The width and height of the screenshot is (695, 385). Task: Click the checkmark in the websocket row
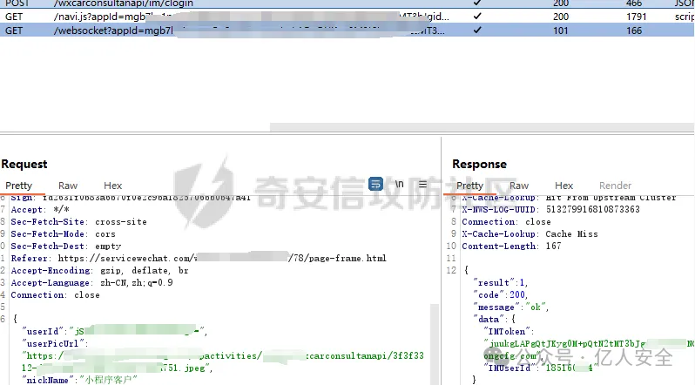477,30
